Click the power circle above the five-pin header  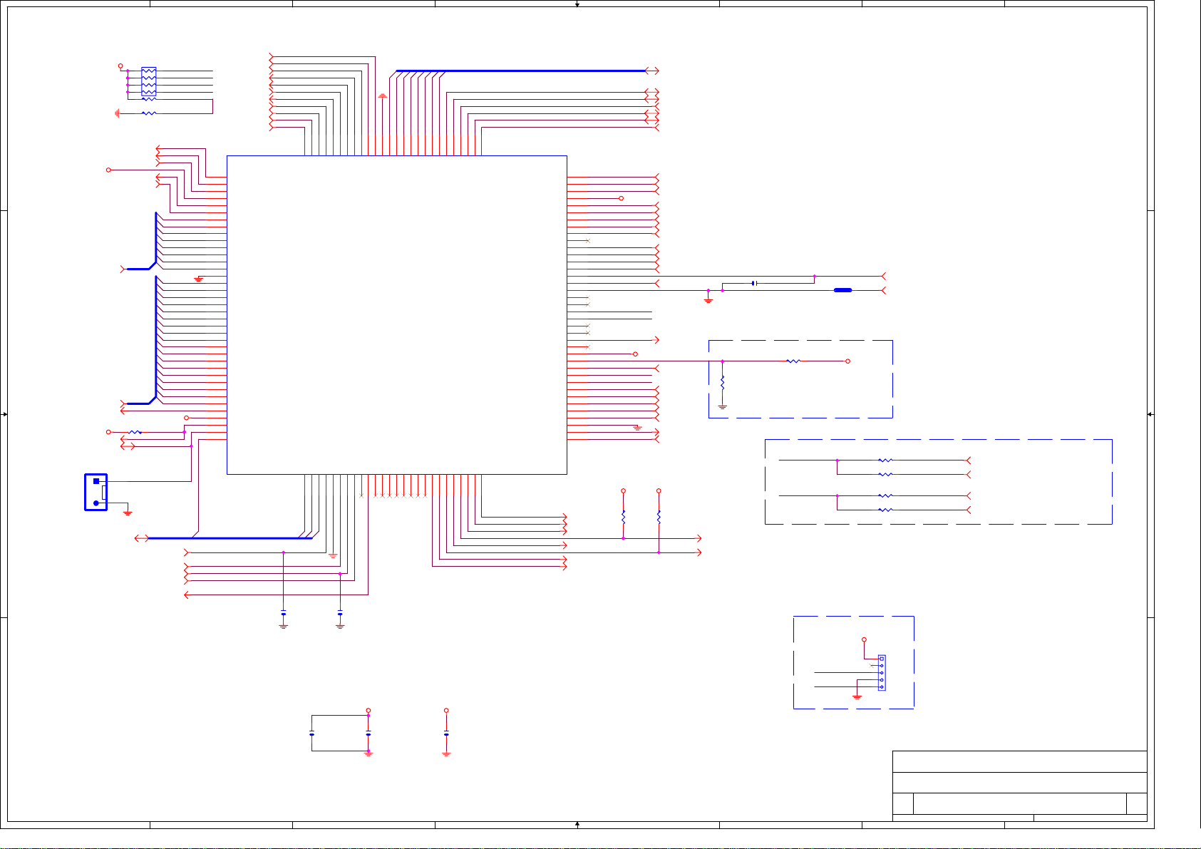(x=865, y=639)
